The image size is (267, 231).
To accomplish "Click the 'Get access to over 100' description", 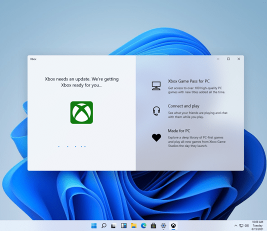I will 196,90.
